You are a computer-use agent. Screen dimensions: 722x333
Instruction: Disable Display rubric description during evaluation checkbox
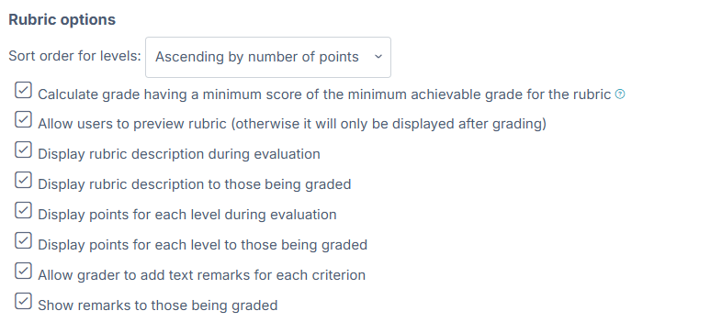pos(23,150)
